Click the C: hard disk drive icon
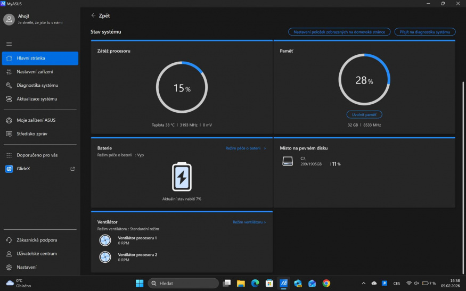The image size is (466, 291). [x=288, y=161]
